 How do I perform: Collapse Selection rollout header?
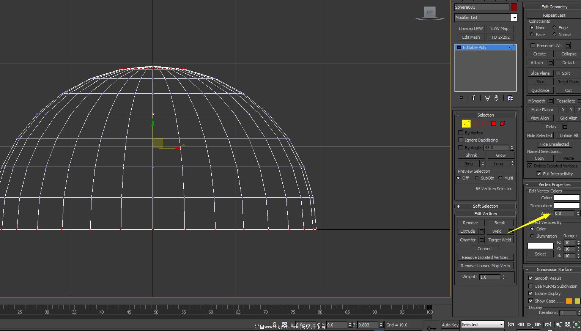click(x=485, y=115)
